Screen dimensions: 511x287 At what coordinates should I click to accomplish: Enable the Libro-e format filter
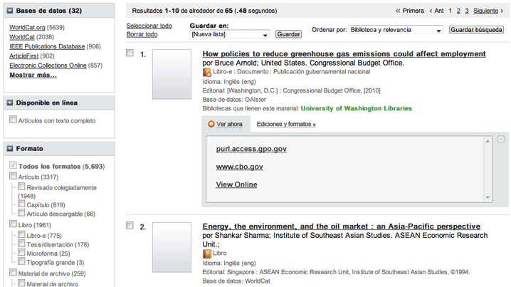[22, 235]
